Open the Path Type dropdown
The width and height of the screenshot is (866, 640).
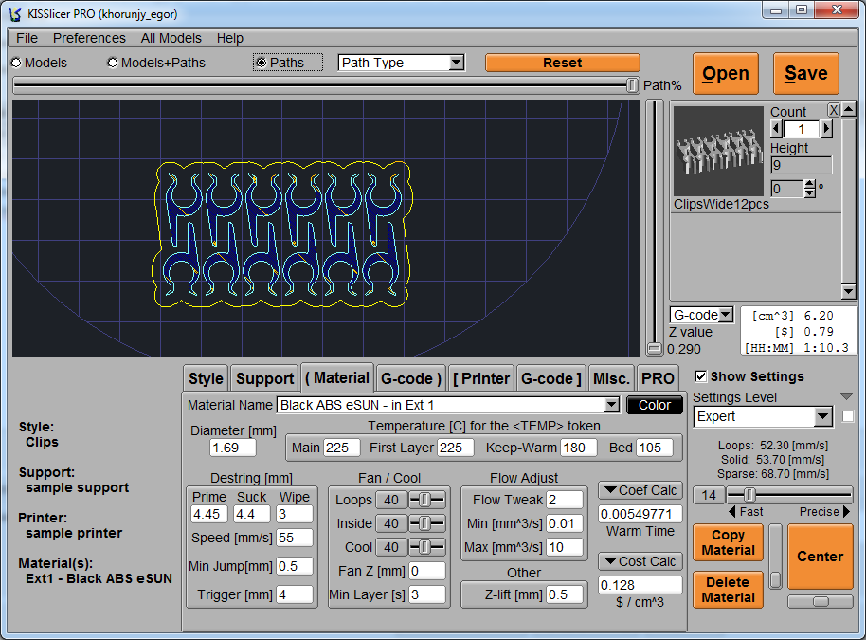(x=456, y=63)
